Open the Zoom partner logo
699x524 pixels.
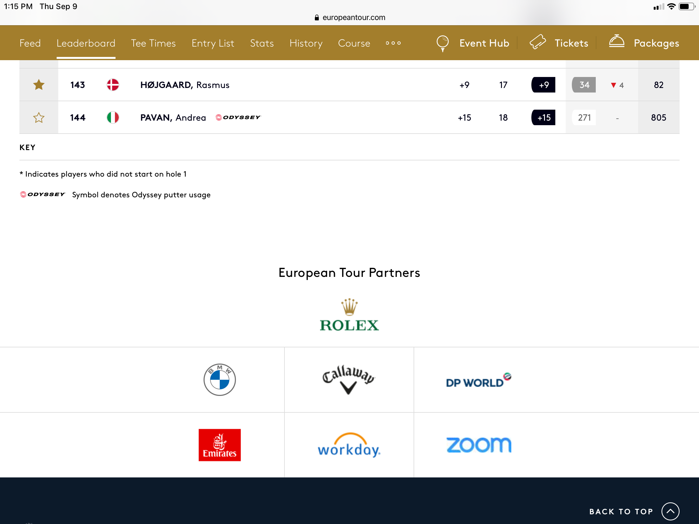point(479,445)
